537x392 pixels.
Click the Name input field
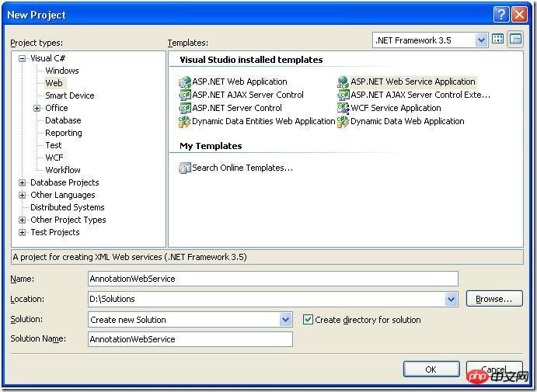tap(273, 279)
